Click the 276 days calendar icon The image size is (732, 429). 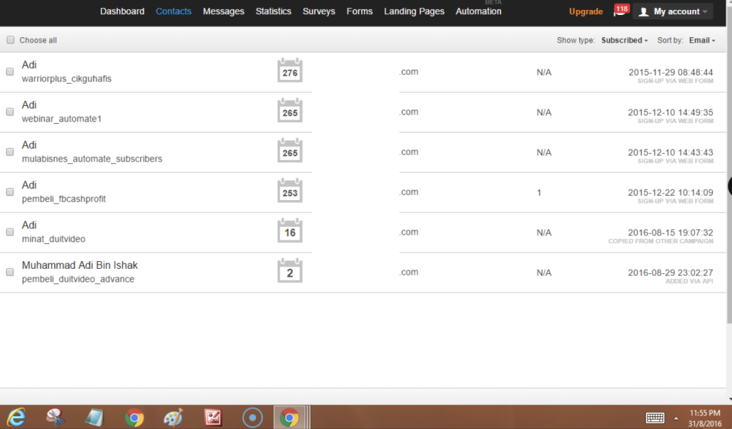(290, 71)
